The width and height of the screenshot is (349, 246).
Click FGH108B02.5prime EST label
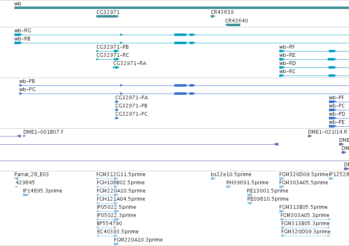pyautogui.click(x=121, y=183)
